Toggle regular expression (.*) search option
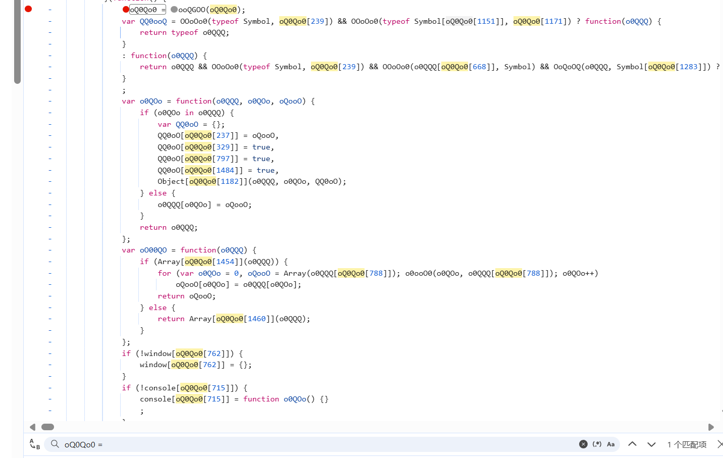The image size is (723, 458). (x=597, y=444)
